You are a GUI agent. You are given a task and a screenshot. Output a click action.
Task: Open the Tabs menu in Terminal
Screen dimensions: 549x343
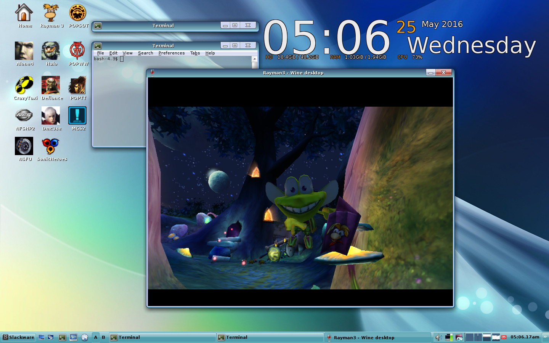195,53
